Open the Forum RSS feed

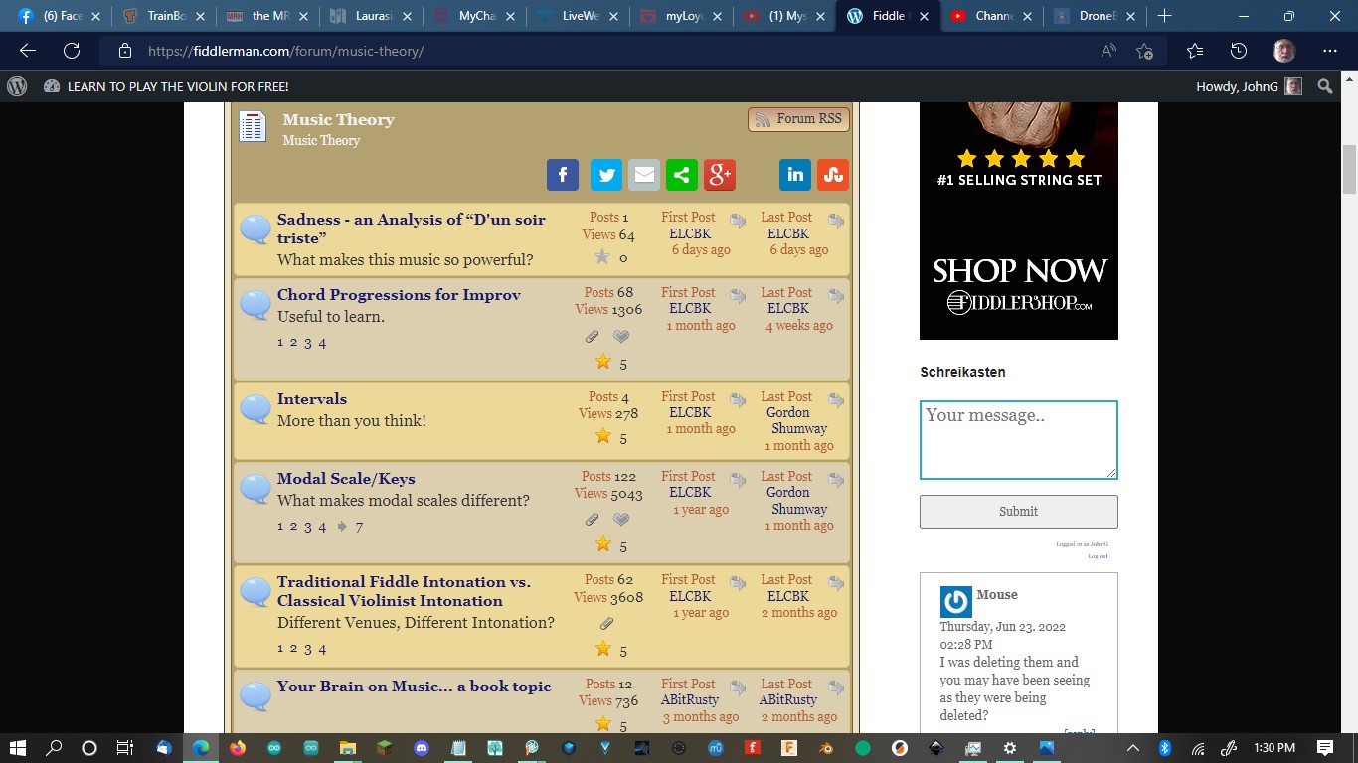click(798, 119)
